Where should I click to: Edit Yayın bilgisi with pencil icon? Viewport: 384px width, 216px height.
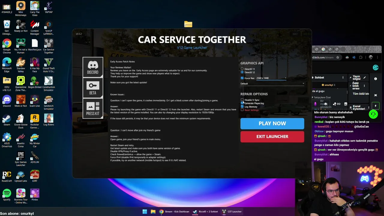pyautogui.click(x=364, y=77)
